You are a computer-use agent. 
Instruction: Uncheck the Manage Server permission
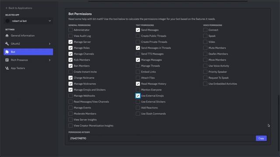[x=70, y=42]
